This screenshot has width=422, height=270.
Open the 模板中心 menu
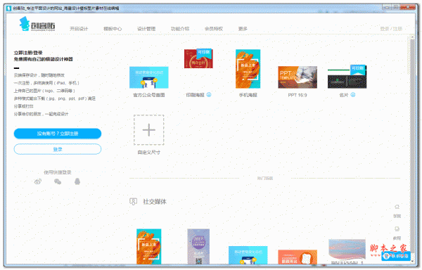113,29
